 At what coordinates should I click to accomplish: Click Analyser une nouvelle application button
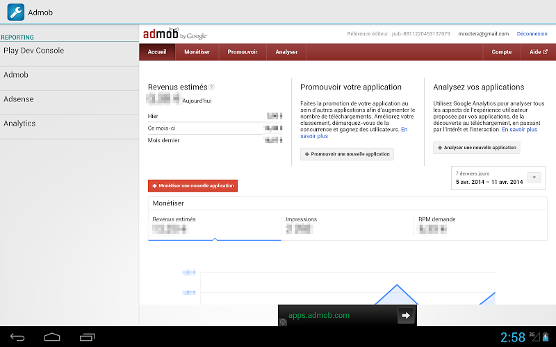coord(477,148)
